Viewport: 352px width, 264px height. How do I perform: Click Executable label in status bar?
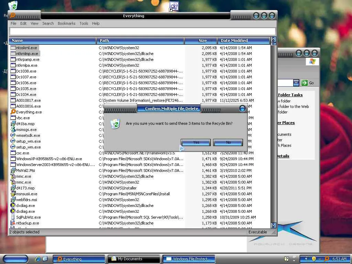(x=257, y=232)
